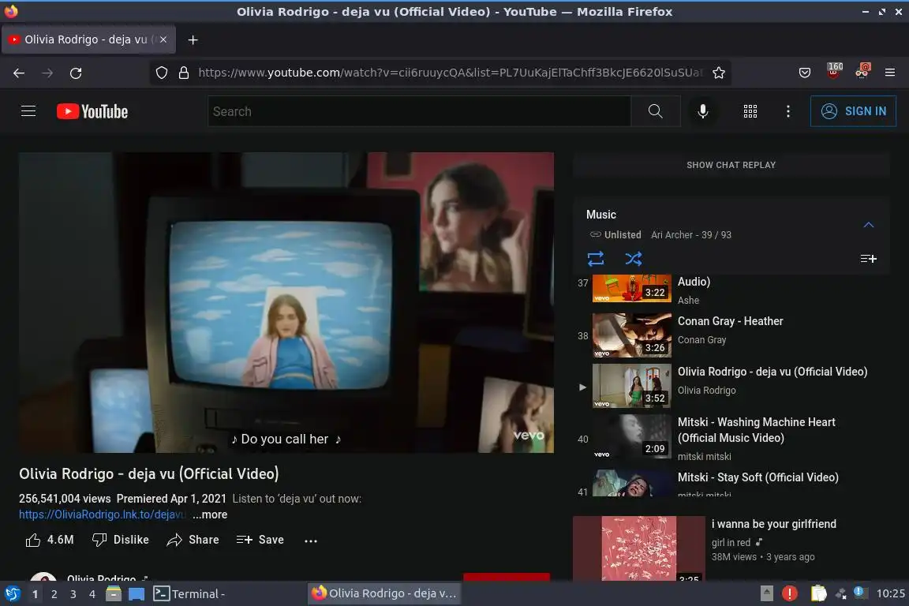Click the Share button
This screenshot has height=606, width=909.
193,540
